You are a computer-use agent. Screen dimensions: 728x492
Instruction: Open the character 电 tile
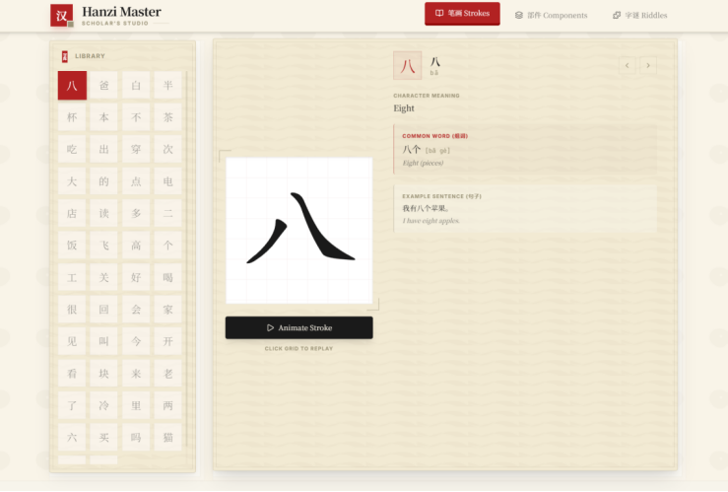point(168,181)
